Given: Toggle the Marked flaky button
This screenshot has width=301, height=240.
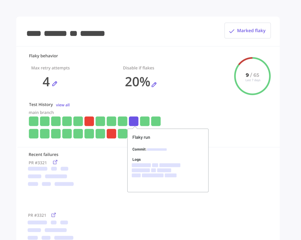Looking at the screenshot, I should [x=248, y=31].
